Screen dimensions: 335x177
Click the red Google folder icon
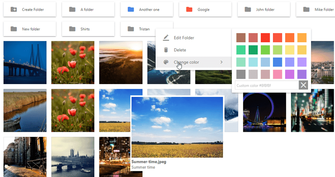click(189, 9)
